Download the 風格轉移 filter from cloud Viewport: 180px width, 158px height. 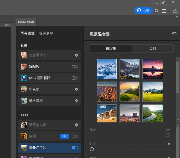76,101
